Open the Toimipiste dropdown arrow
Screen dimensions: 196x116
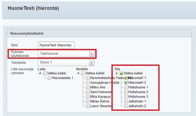pos(91,63)
